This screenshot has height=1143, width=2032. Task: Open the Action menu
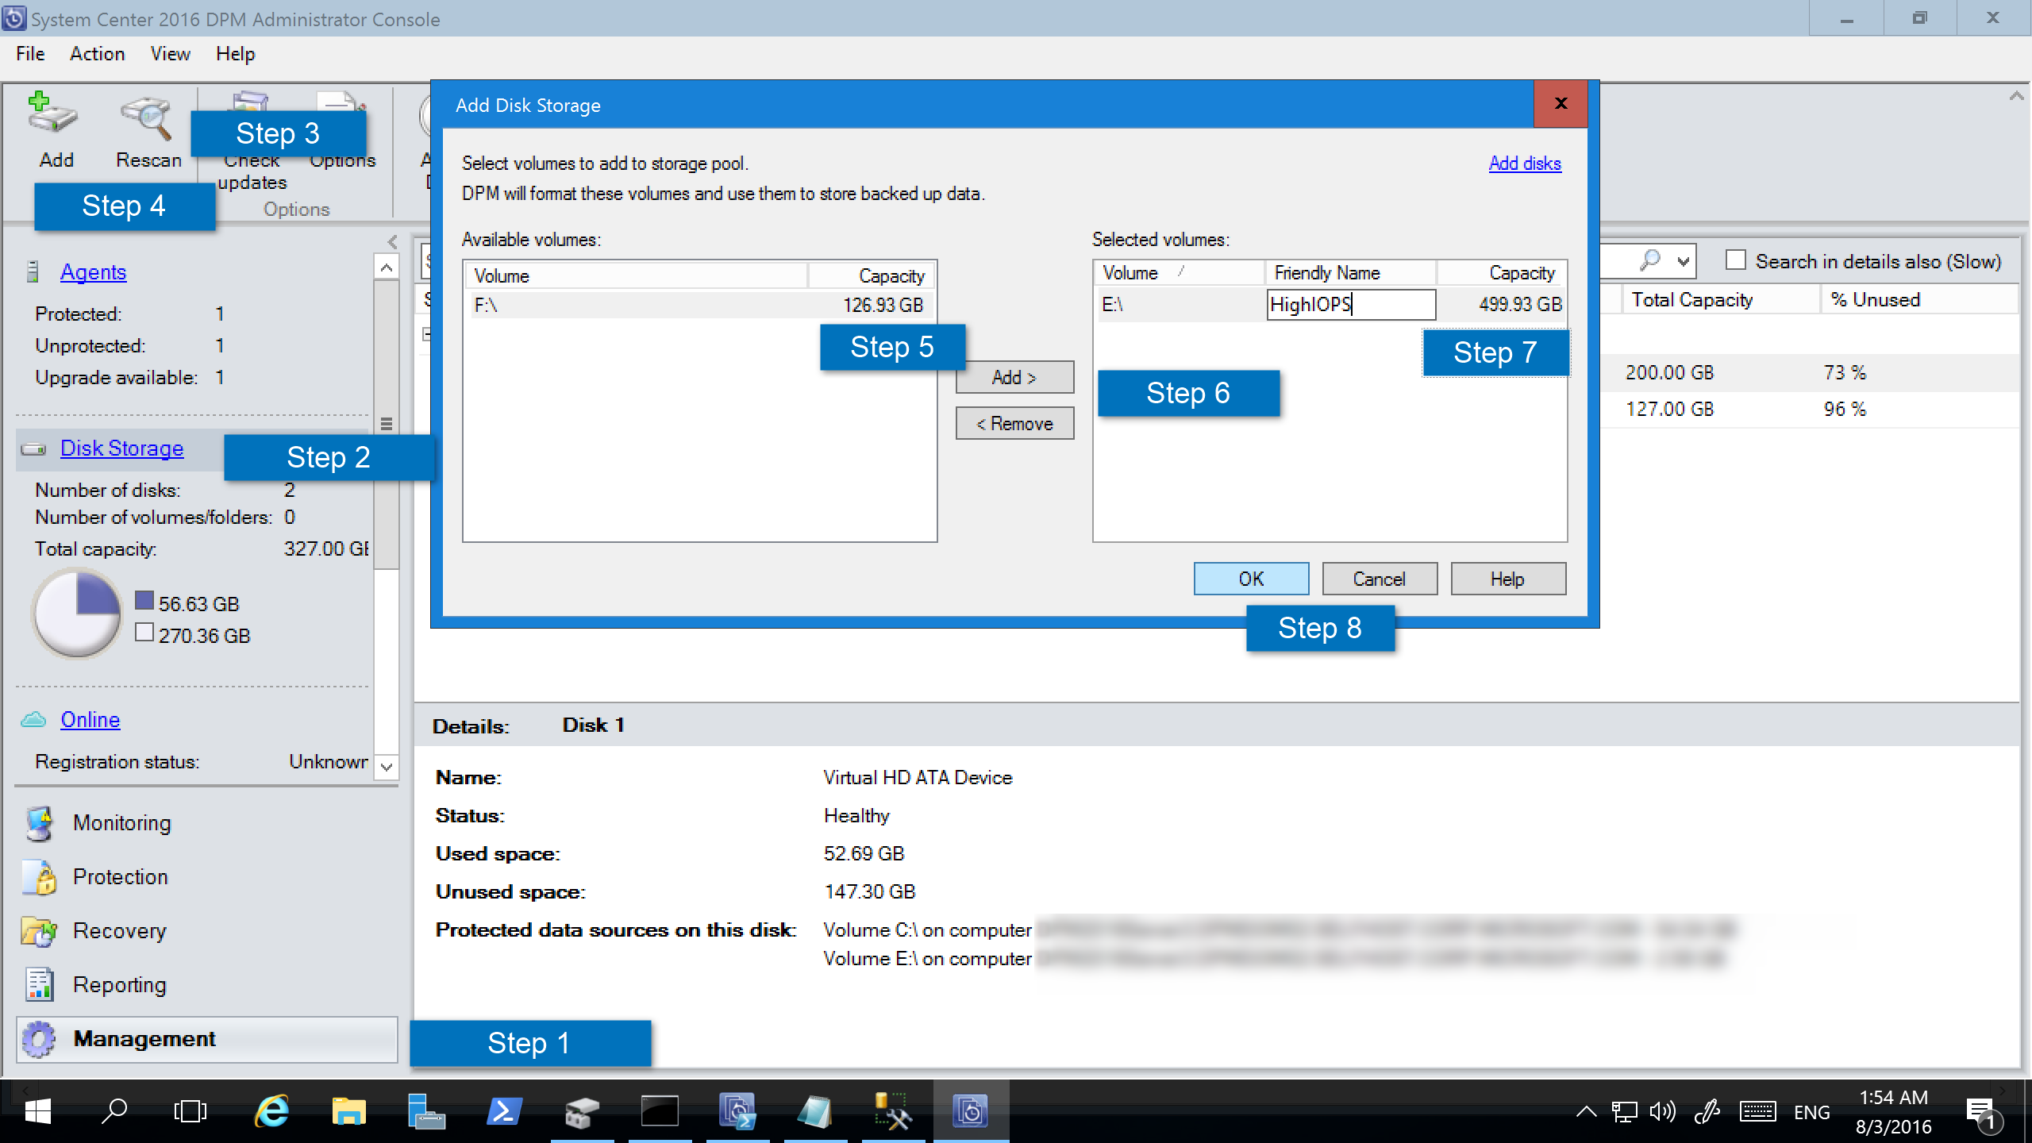click(x=95, y=55)
